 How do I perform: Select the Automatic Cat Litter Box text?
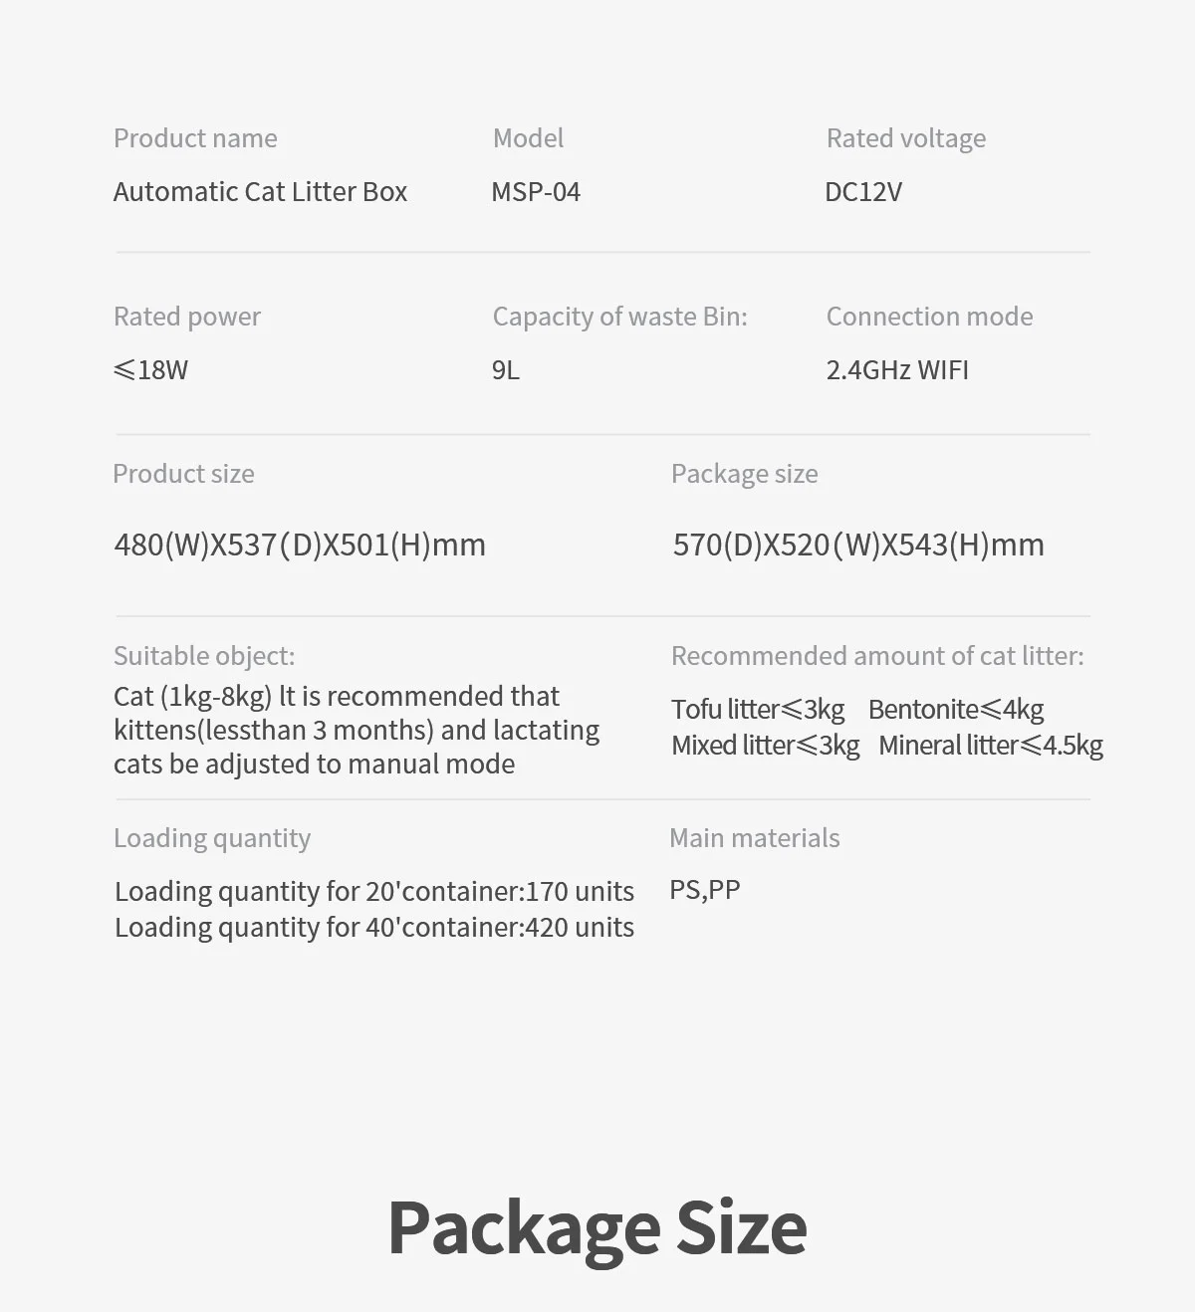pos(260,191)
